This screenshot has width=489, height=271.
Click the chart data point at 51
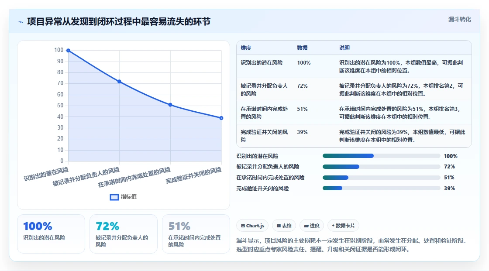pyautogui.click(x=170, y=105)
